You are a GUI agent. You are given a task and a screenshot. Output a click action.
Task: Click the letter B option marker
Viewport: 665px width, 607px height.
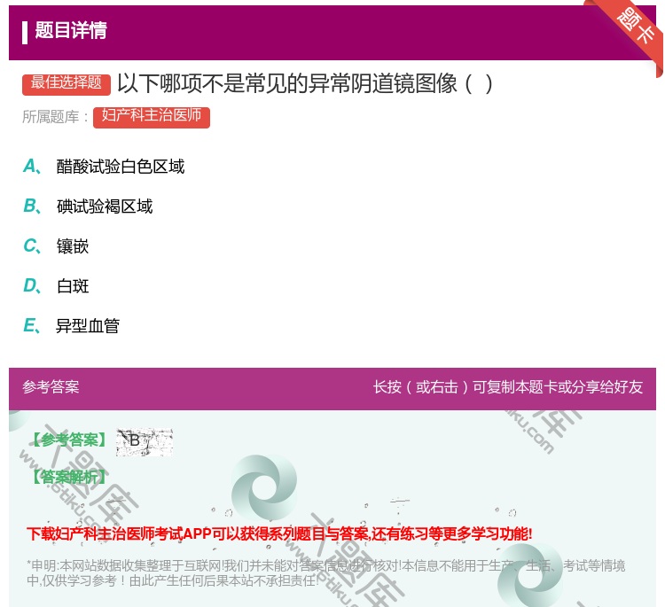pos(32,206)
